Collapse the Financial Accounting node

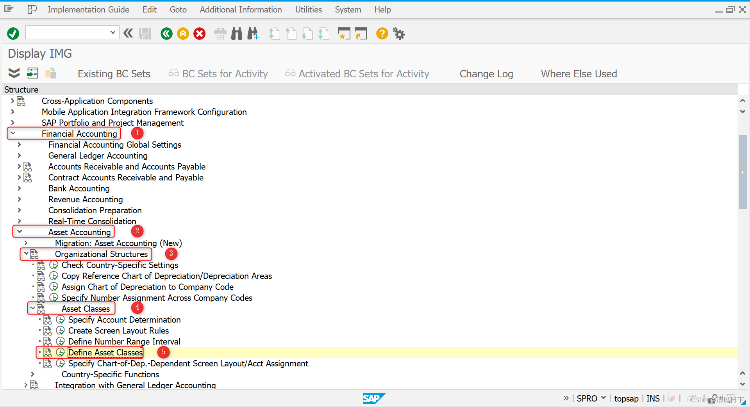[x=13, y=133]
